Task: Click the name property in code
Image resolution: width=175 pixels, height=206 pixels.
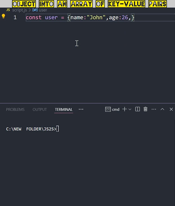Action: click(77, 17)
